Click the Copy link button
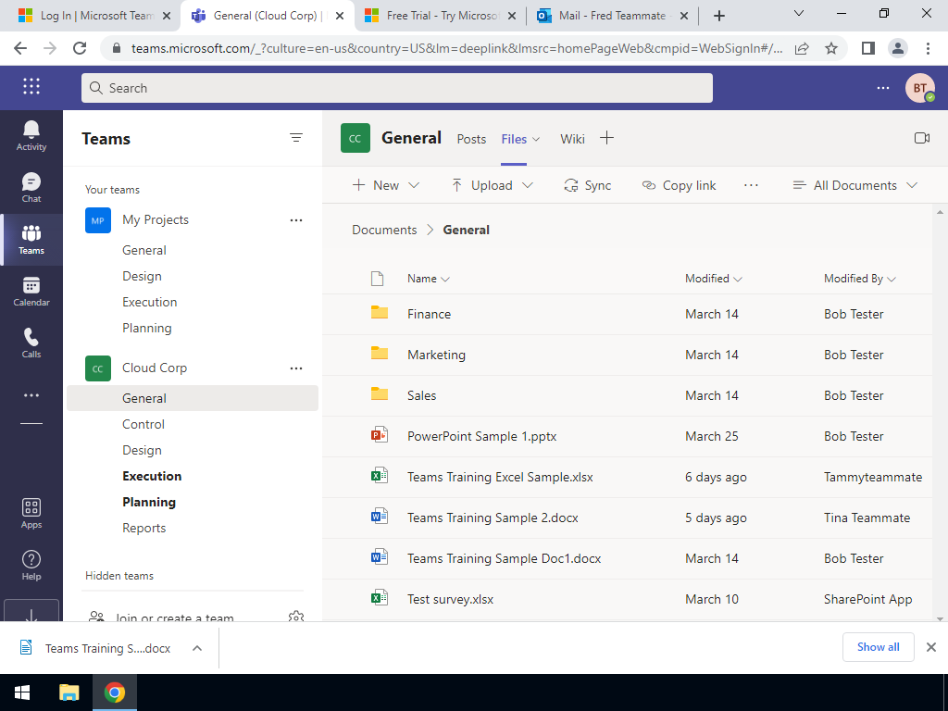Image resolution: width=948 pixels, height=711 pixels. click(x=679, y=185)
